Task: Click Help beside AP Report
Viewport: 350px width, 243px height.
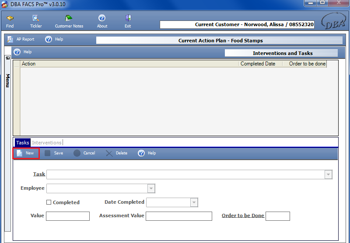Action: tap(54, 39)
